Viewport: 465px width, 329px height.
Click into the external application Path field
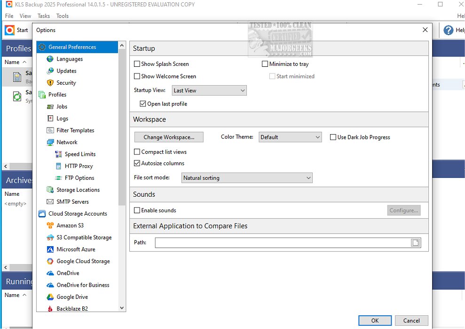pyautogui.click(x=282, y=242)
